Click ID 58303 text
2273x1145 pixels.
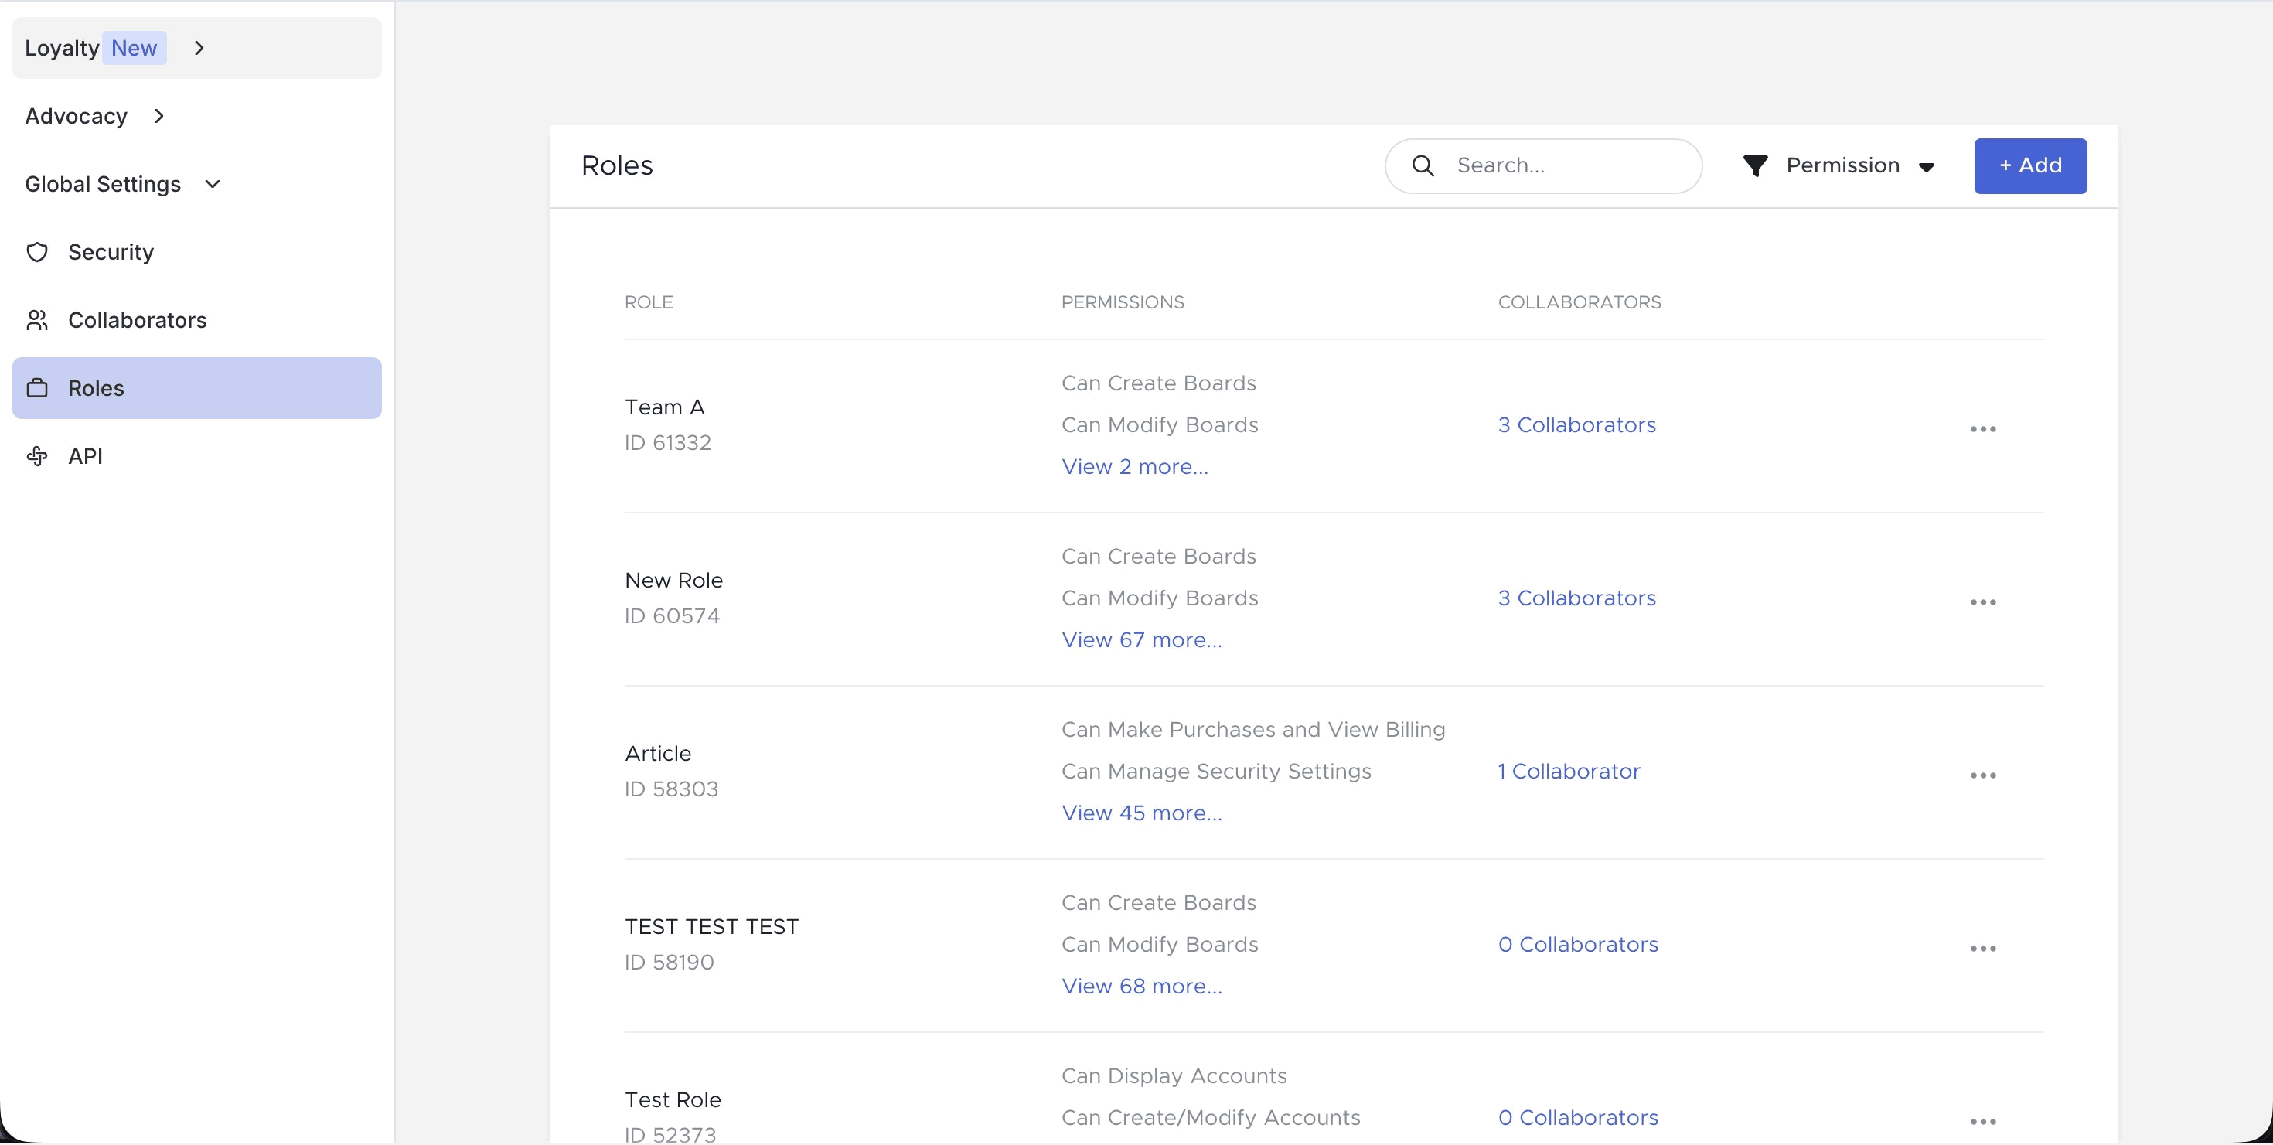[672, 789]
